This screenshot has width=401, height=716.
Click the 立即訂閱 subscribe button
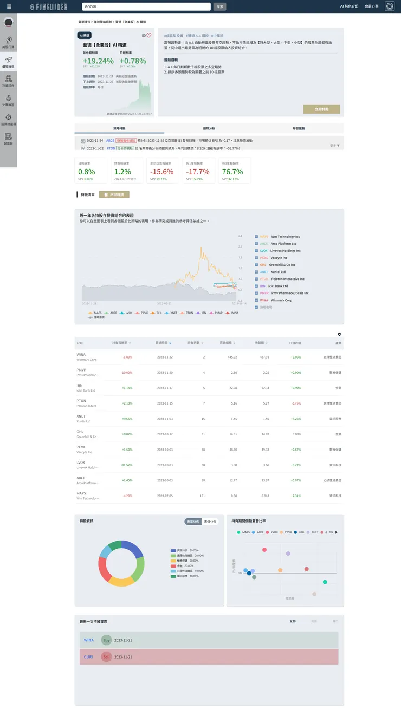click(322, 109)
